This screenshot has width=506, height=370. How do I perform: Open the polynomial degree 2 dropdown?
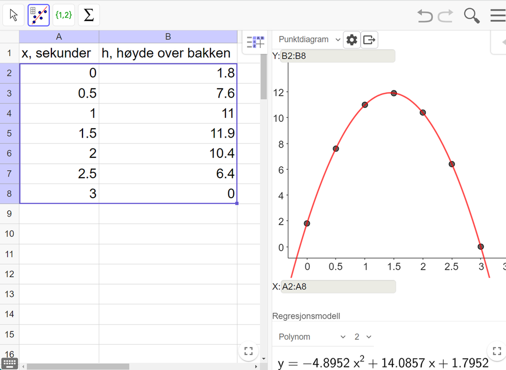362,337
